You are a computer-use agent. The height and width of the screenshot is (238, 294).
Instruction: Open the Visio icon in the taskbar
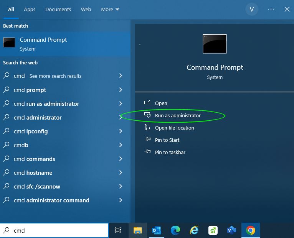click(x=231, y=230)
